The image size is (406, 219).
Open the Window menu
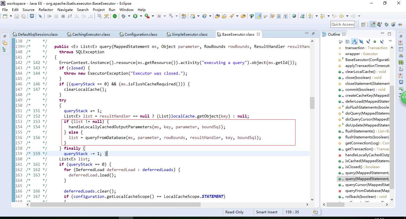pyautogui.click(x=126, y=10)
